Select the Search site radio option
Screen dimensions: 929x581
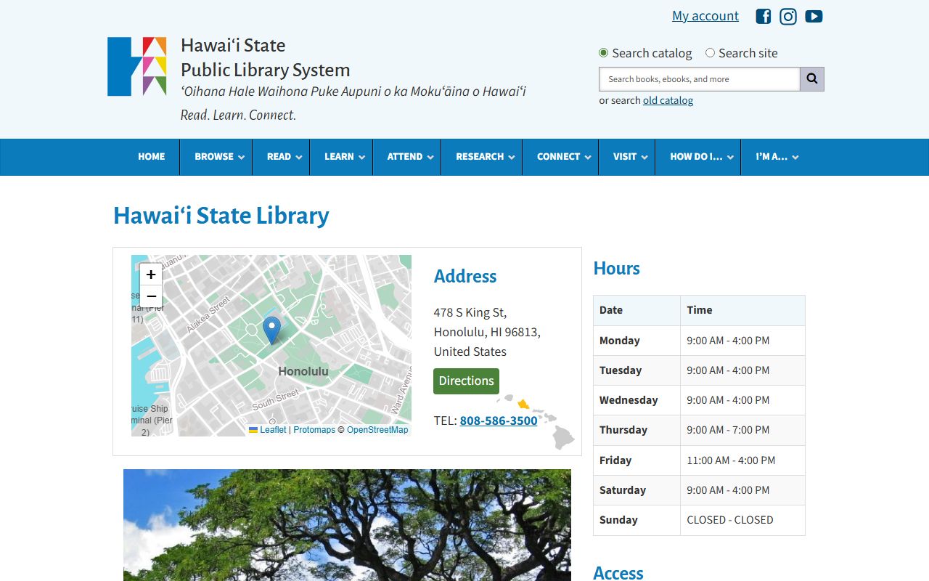coord(710,53)
